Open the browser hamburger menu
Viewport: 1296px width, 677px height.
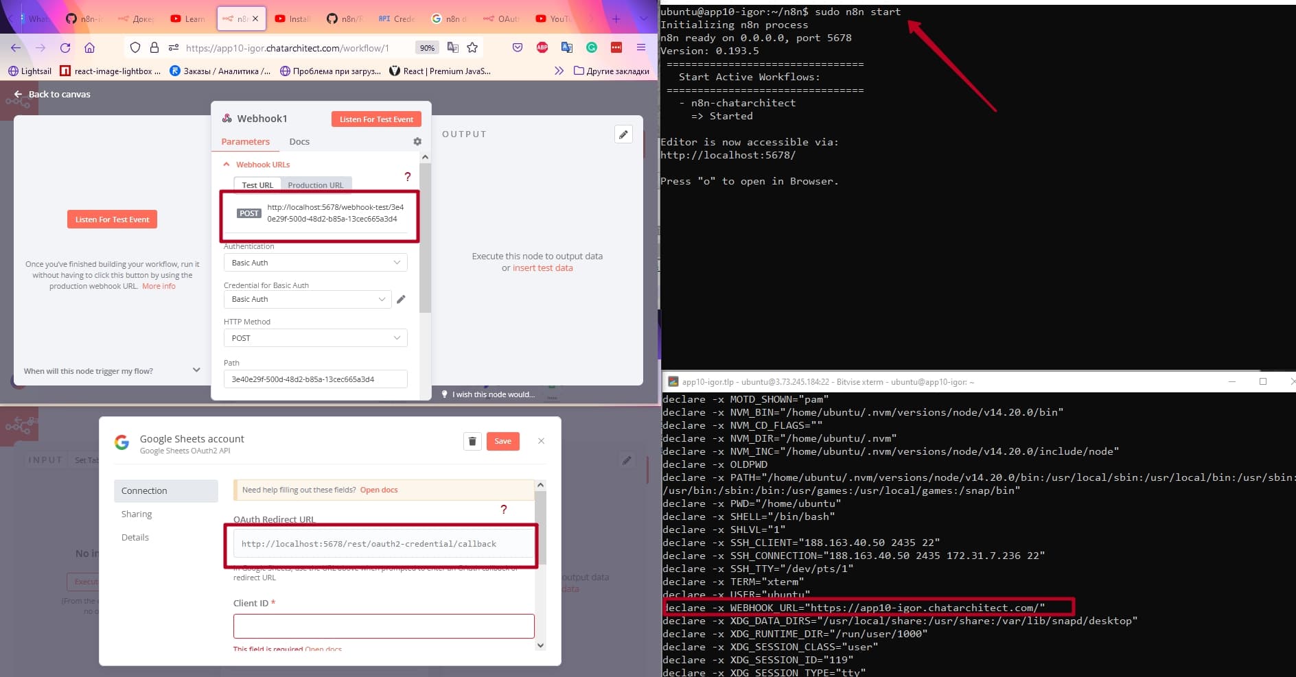(641, 47)
